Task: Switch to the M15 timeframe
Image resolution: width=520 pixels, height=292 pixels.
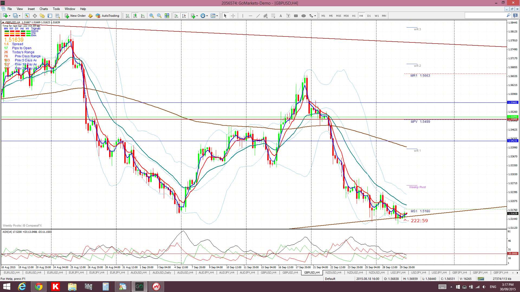Action: coord(339,16)
